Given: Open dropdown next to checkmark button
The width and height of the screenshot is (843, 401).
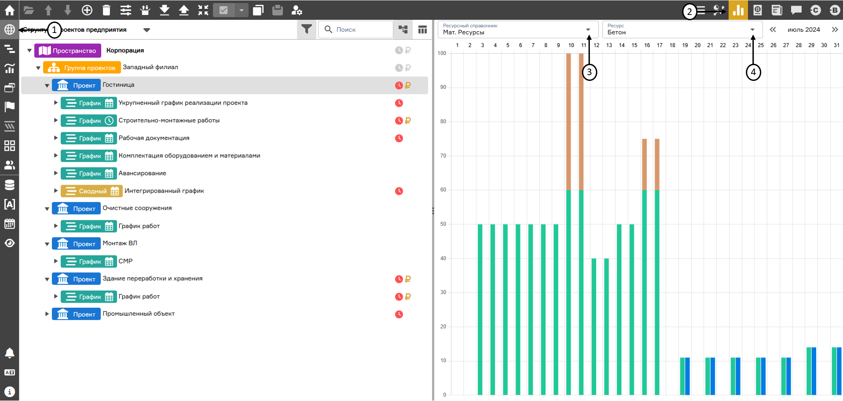Looking at the screenshot, I should 241,10.
